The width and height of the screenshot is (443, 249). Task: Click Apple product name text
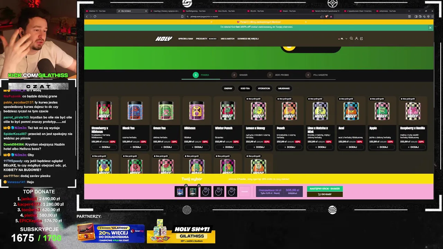[x=373, y=128]
